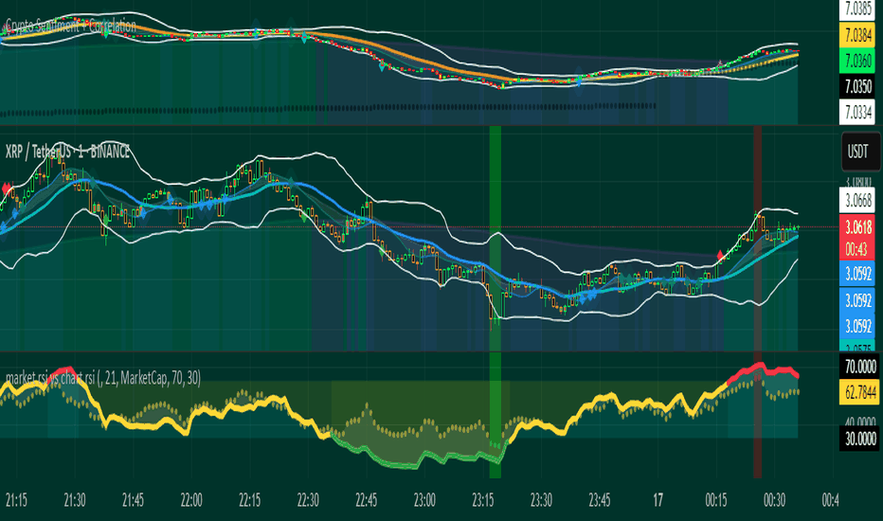The width and height of the screenshot is (883, 521).
Task: Click the 22:30 time axis label
Action: coord(308,499)
